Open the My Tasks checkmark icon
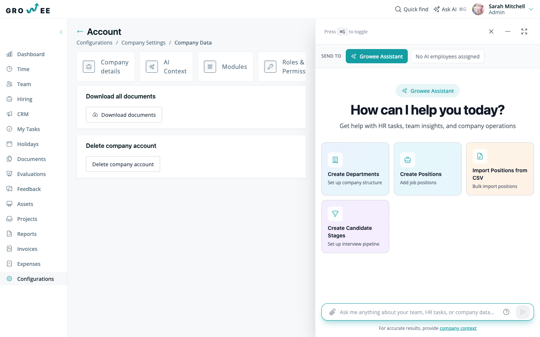Viewport: 540px width, 337px height. coord(9,129)
